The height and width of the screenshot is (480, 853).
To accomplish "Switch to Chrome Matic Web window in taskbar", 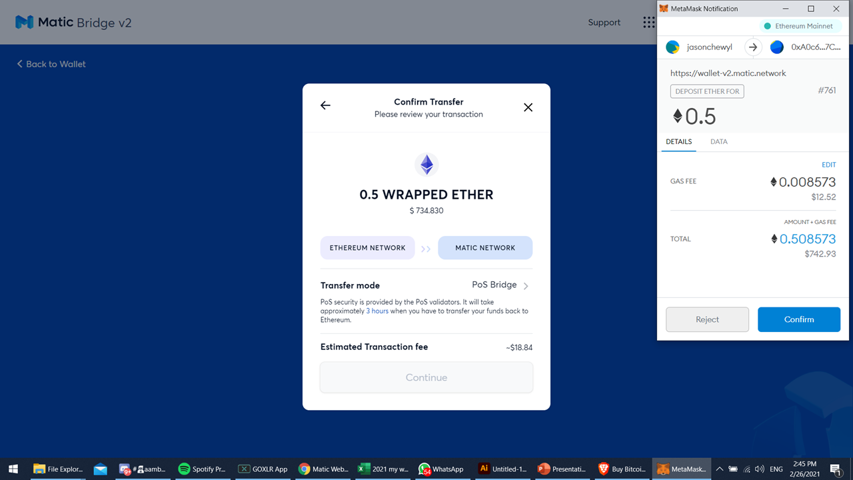I will (x=323, y=469).
